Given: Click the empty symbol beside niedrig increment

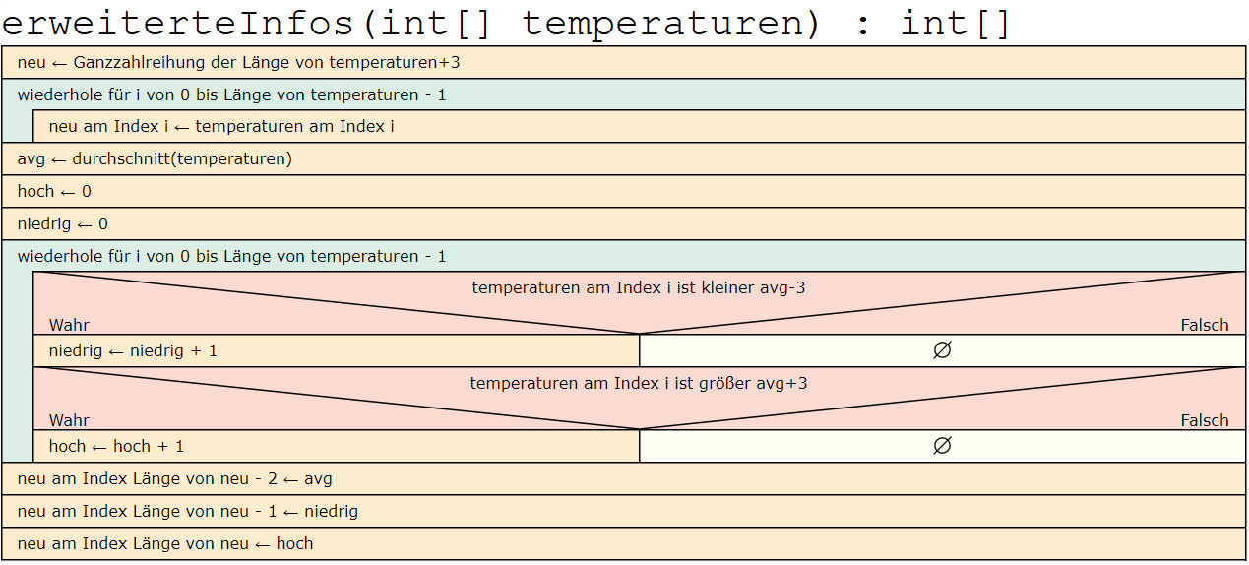Looking at the screenshot, I should tap(942, 351).
